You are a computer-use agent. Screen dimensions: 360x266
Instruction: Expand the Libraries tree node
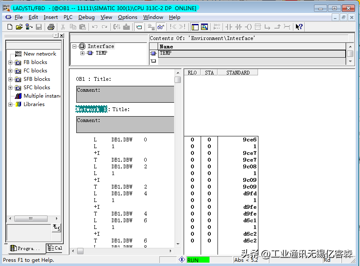tap(11, 104)
